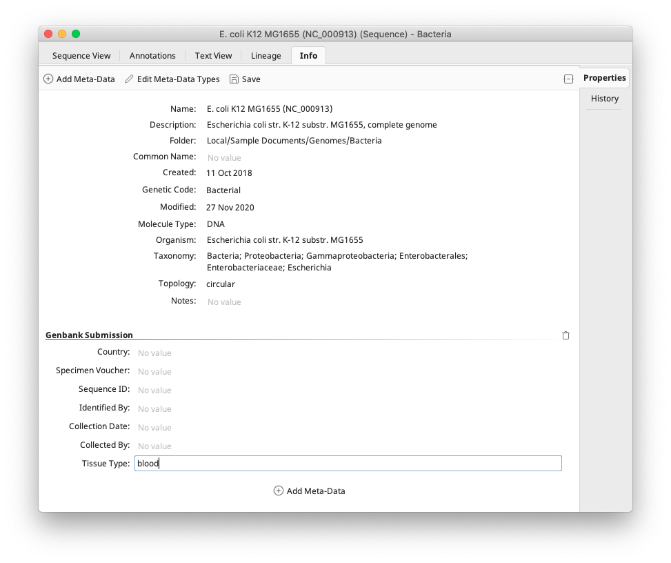Image resolution: width=671 pixels, height=563 pixels.
Task: Click the Specimen Voucher: field label
Action: pos(93,371)
